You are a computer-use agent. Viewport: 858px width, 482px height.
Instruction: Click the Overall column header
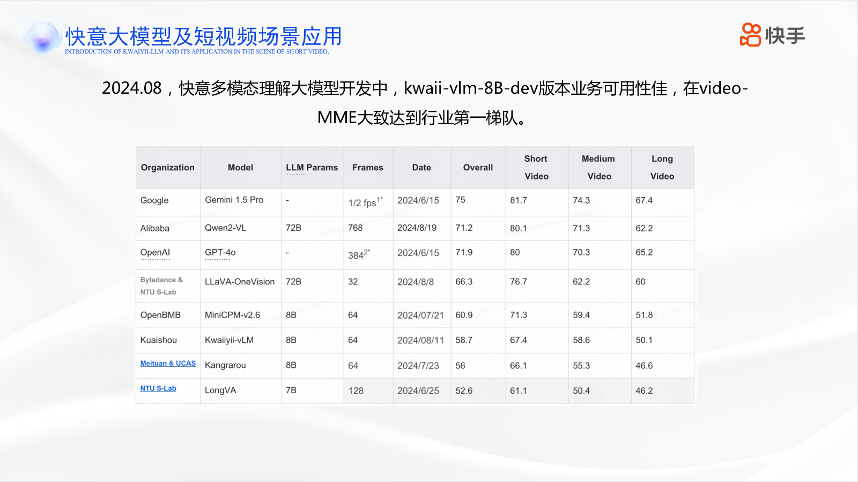[478, 168]
